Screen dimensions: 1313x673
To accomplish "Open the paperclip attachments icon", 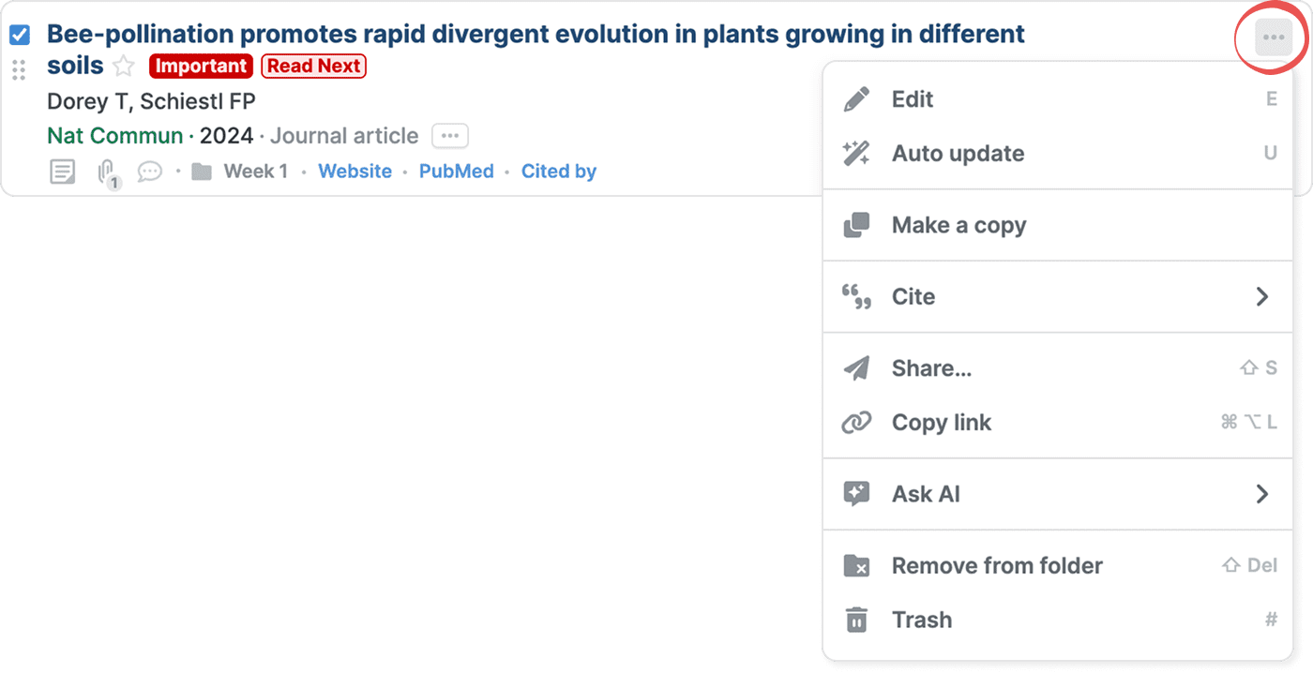I will click(108, 172).
